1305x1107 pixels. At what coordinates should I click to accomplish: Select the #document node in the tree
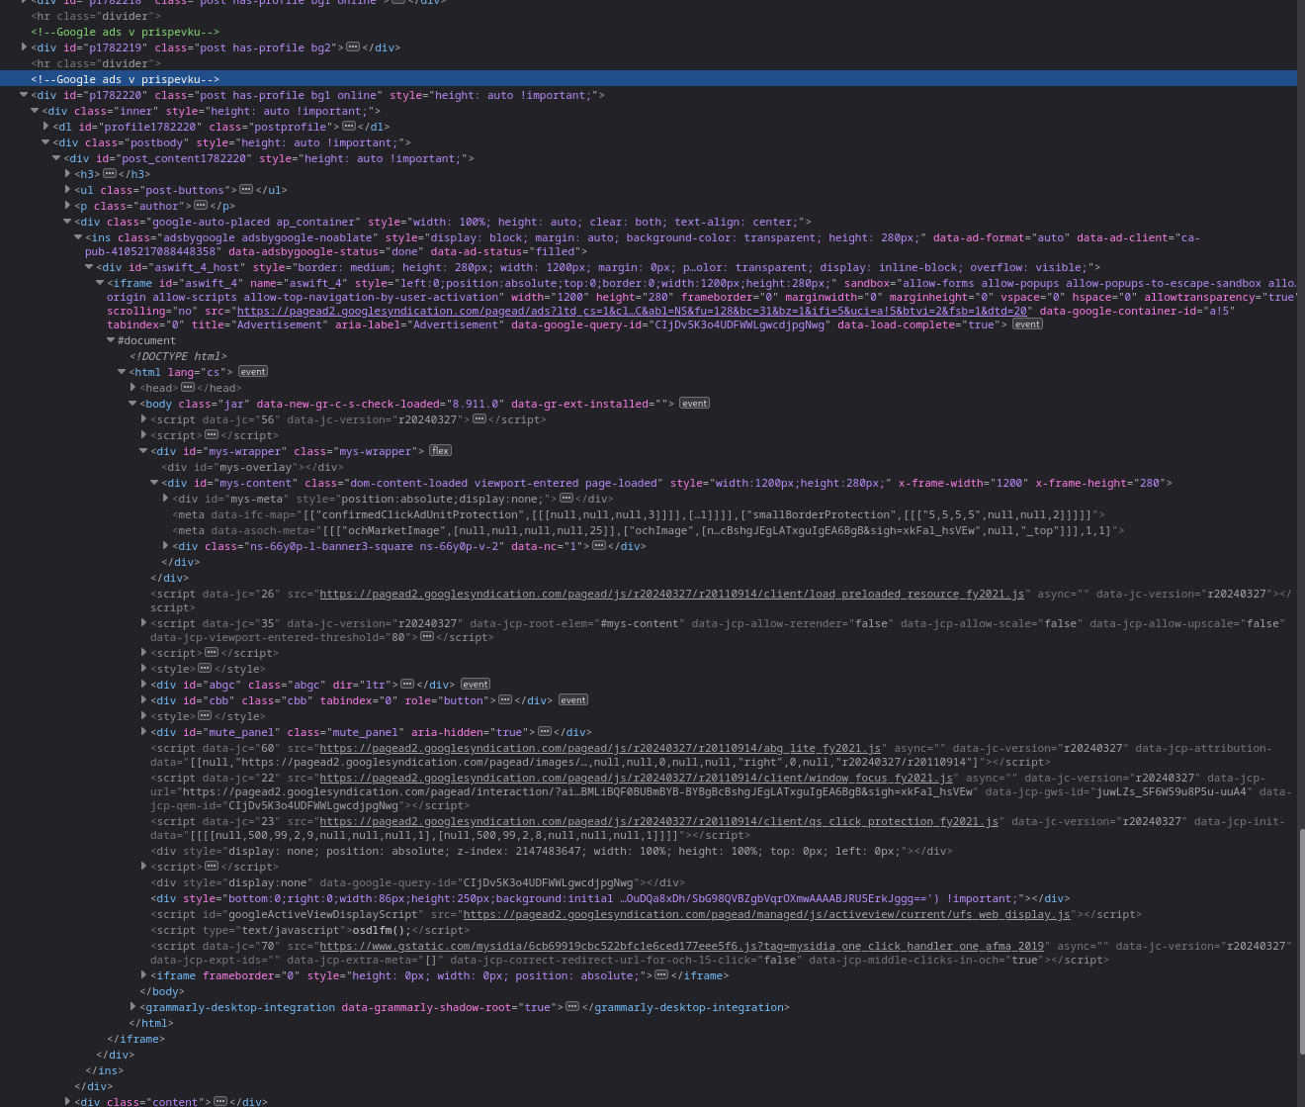pos(146,340)
